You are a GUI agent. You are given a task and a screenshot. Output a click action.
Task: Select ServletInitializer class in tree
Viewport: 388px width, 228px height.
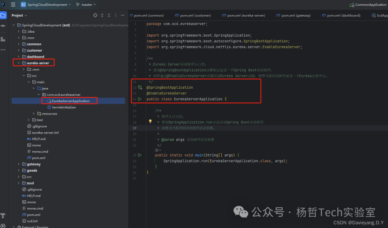(x=64, y=107)
